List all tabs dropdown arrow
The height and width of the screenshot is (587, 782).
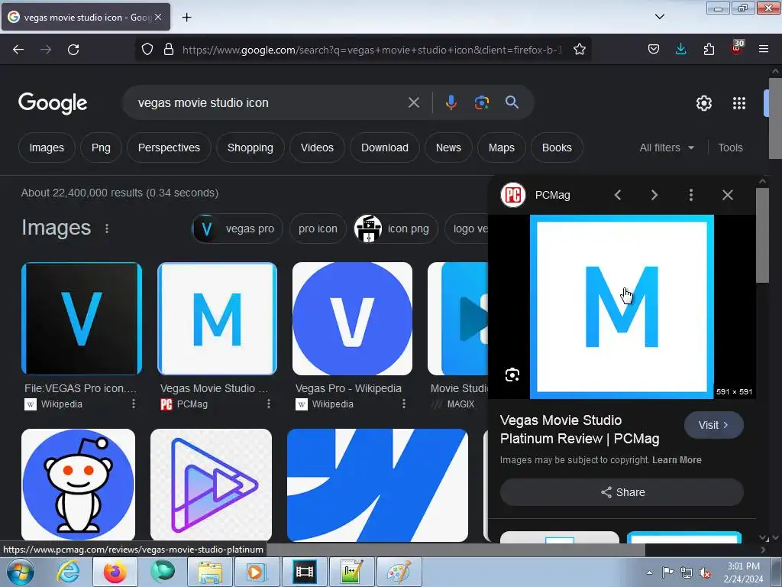(x=659, y=17)
